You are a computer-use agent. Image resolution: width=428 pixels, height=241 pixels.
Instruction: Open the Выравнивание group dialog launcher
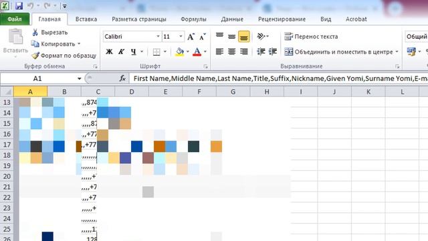[x=397, y=66]
